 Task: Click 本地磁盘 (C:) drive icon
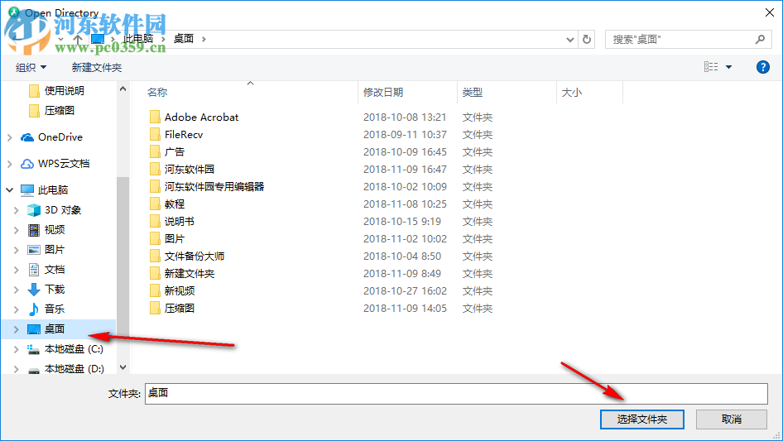click(x=33, y=349)
